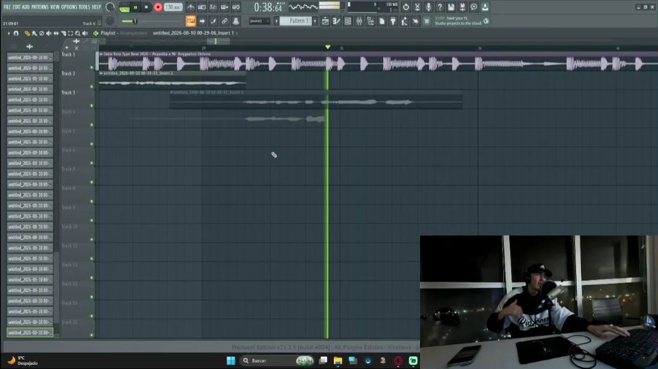
Task: Open the FILE menu
Action: pyautogui.click(x=7, y=7)
